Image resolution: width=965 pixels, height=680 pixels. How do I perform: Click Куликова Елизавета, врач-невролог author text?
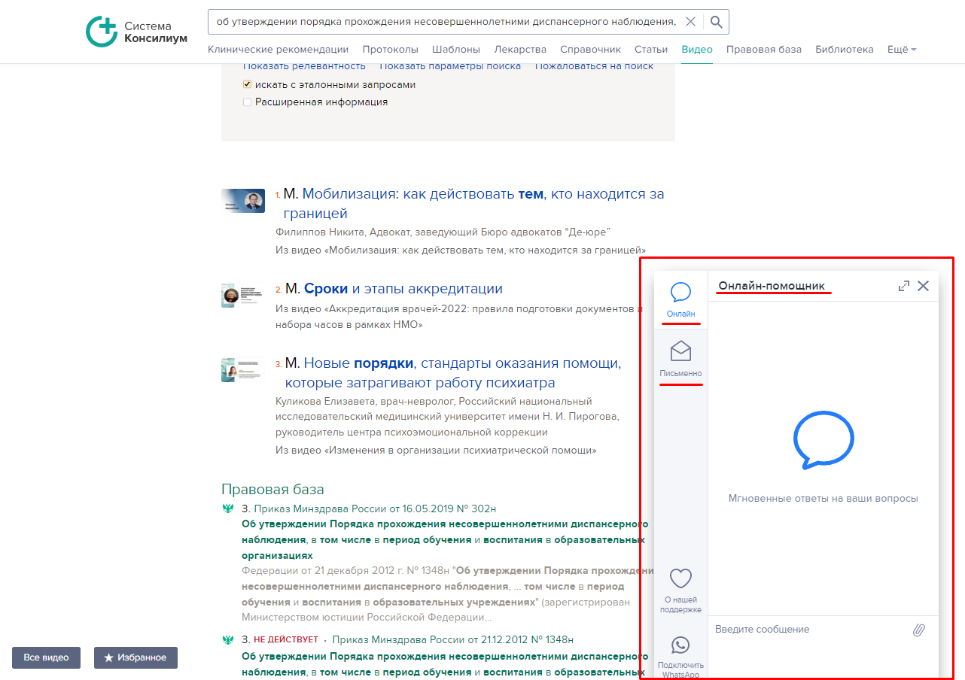[x=448, y=417]
